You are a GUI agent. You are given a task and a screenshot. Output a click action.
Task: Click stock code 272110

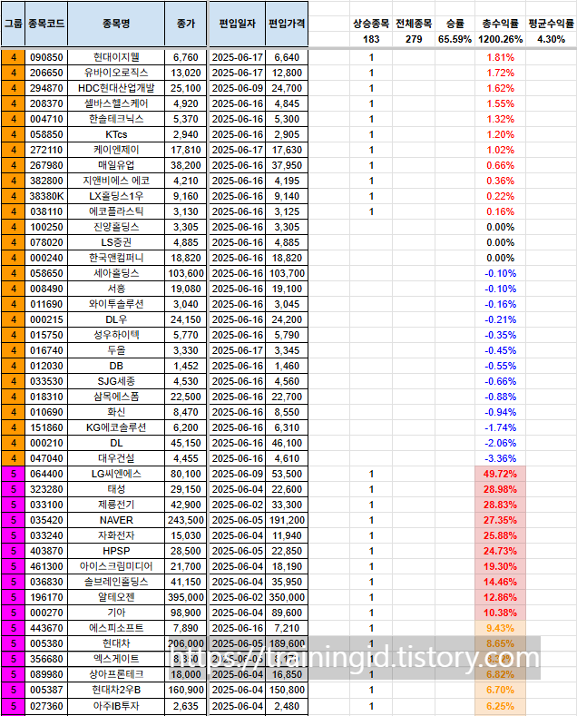coord(46,151)
